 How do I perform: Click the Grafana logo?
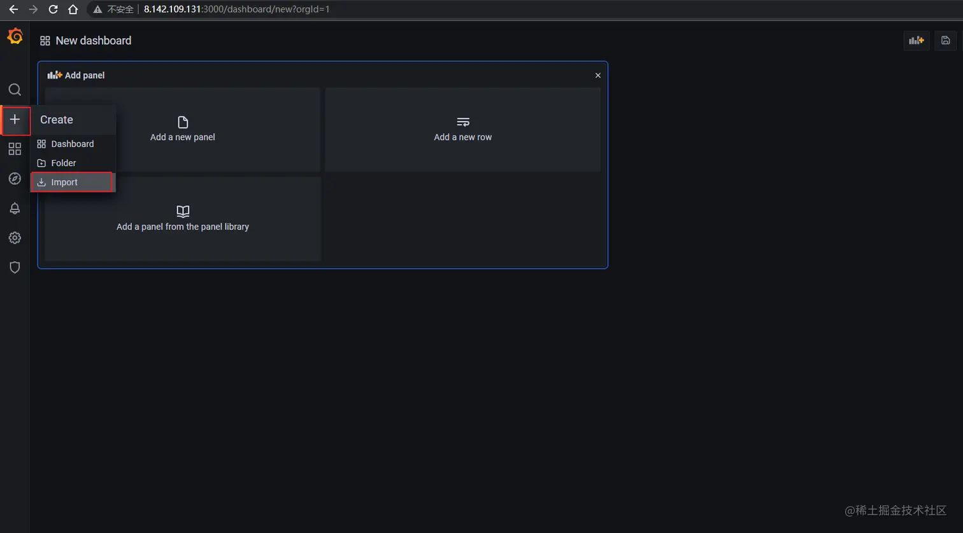pyautogui.click(x=15, y=36)
